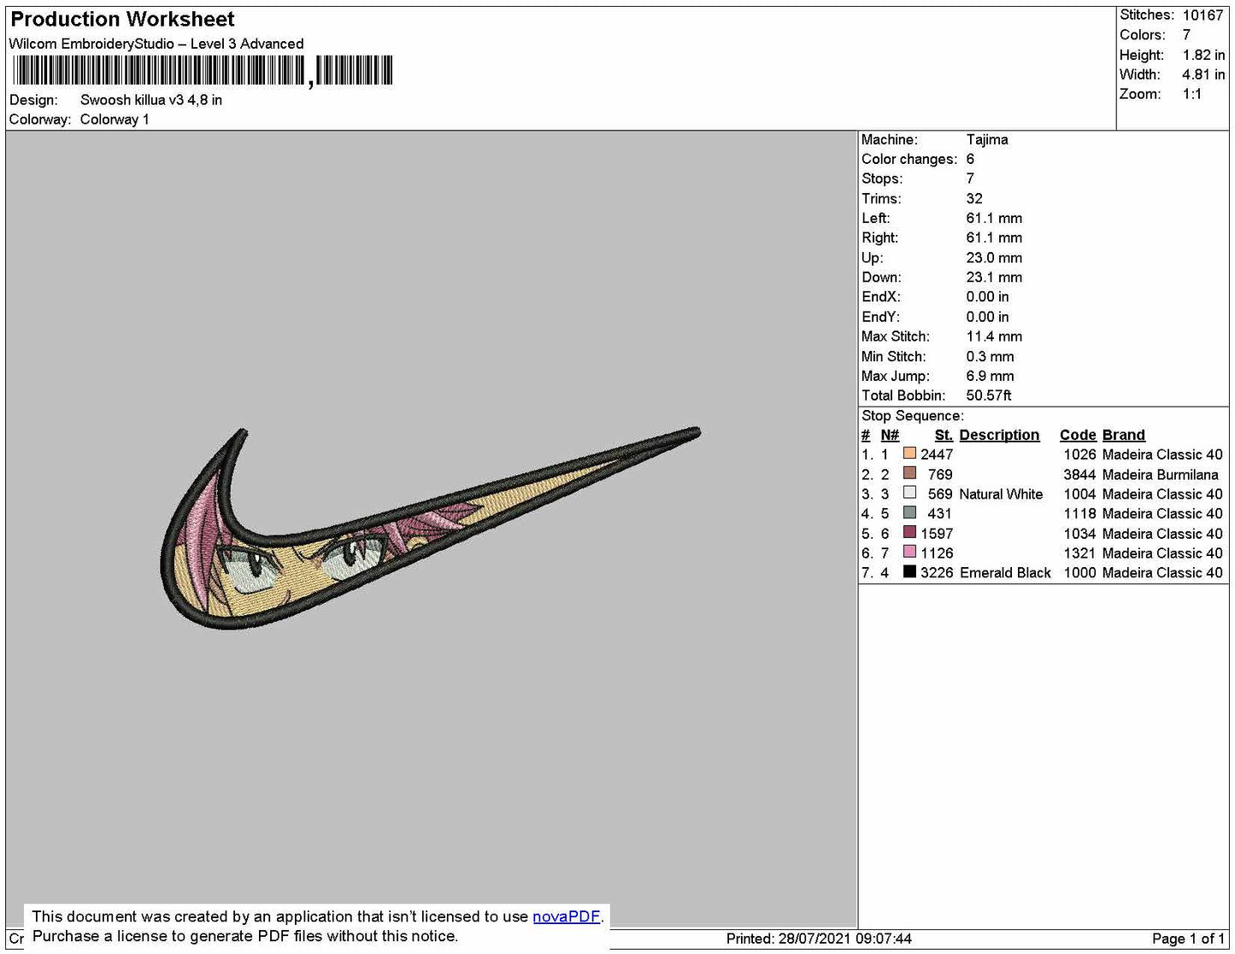
Task: Click the Max Stitch value '11.4 mm'
Action: (x=994, y=337)
